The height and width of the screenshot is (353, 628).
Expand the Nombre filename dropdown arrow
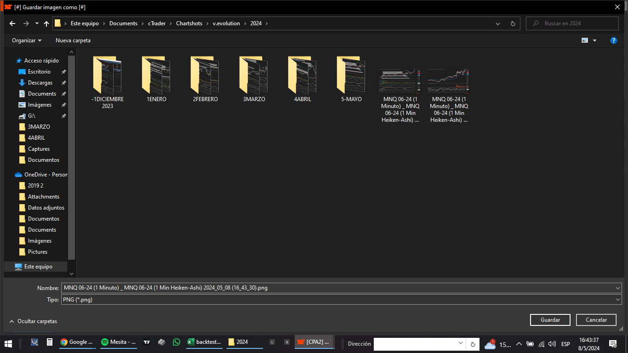click(617, 288)
